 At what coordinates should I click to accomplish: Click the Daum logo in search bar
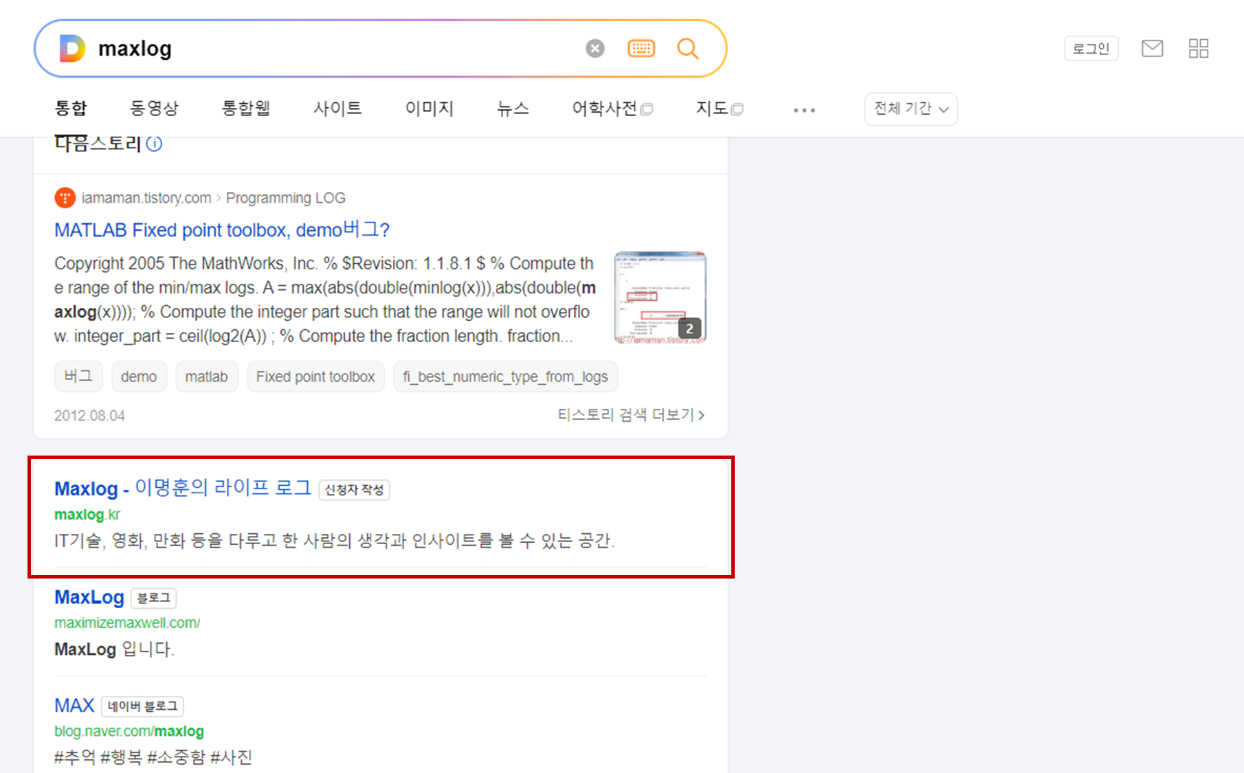[x=72, y=49]
